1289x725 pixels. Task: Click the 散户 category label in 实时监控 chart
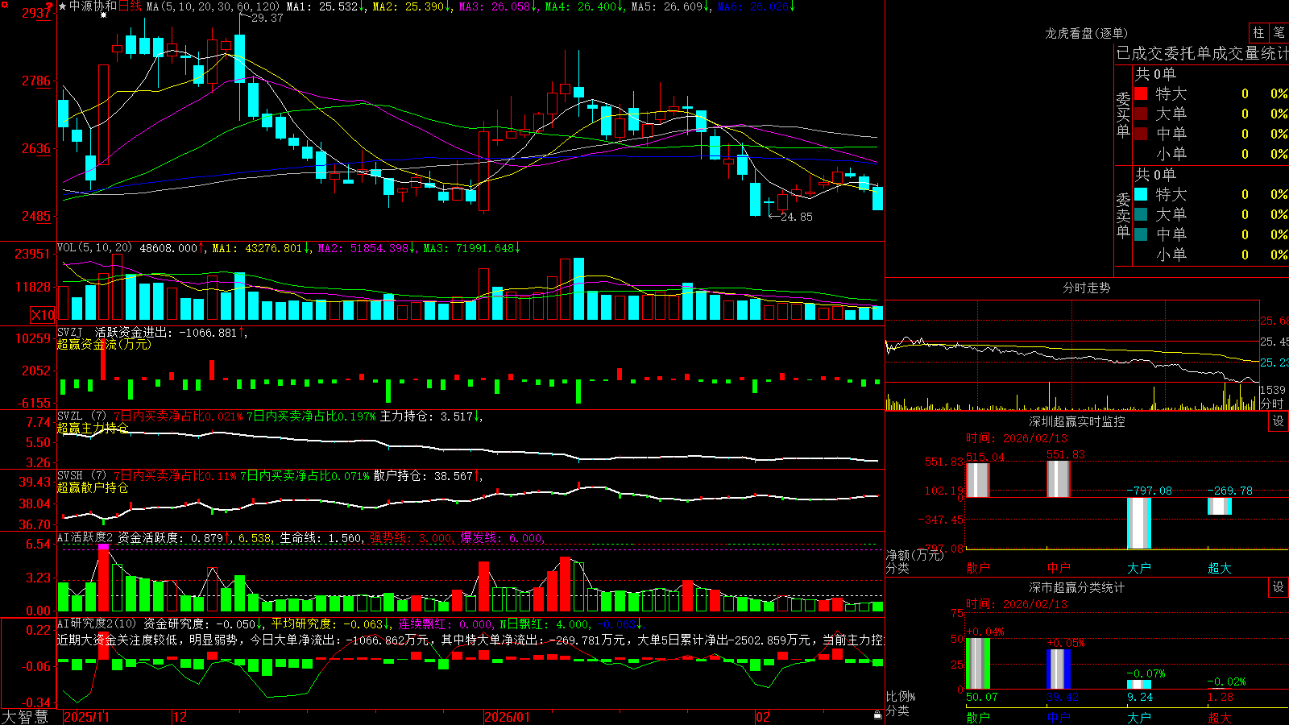coord(978,568)
